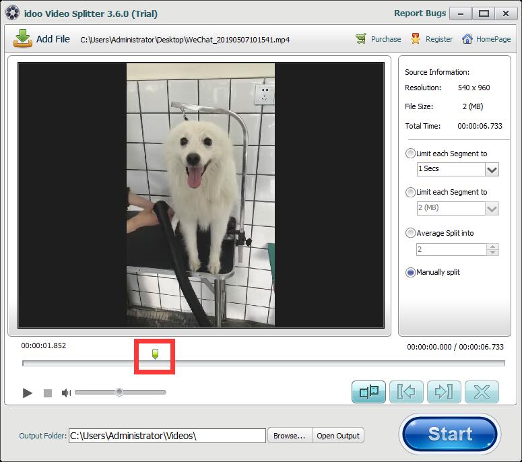This screenshot has height=462, width=522.
Task: Click the Browse... button
Action: point(290,436)
